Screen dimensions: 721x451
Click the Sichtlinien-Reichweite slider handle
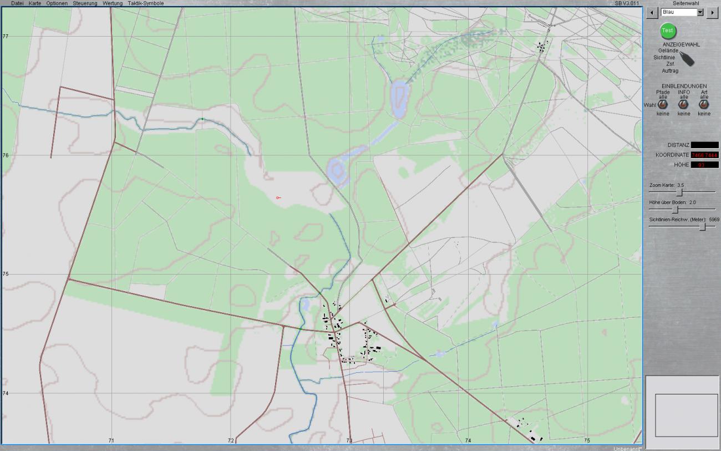703,227
